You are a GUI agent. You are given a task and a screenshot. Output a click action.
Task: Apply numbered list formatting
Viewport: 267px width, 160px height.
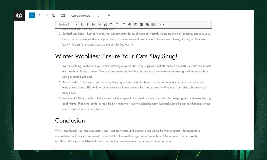[99, 25]
